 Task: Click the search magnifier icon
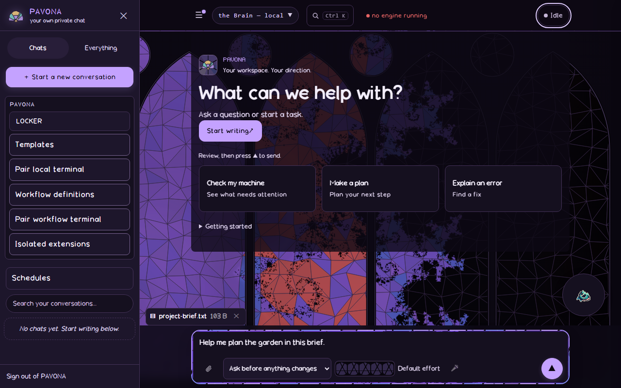tap(315, 16)
